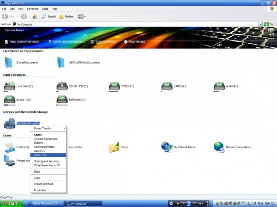Open the Favorites menu
The image size is (277, 207).
click(x=32, y=9)
